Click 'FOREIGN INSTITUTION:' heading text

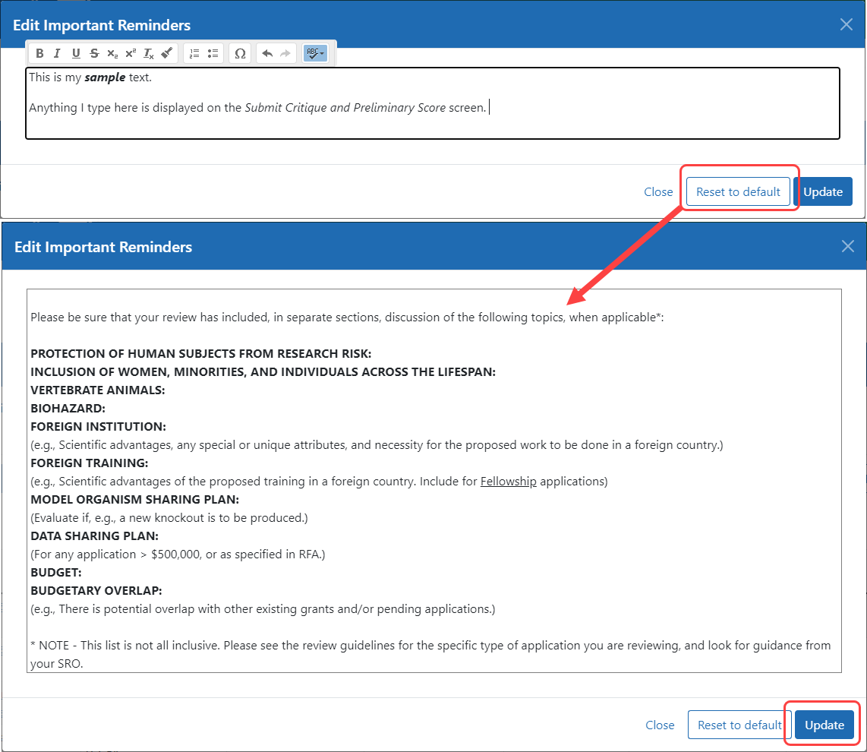pyautogui.click(x=98, y=427)
